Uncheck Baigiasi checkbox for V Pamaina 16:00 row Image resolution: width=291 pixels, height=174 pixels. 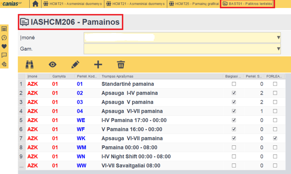(234, 129)
